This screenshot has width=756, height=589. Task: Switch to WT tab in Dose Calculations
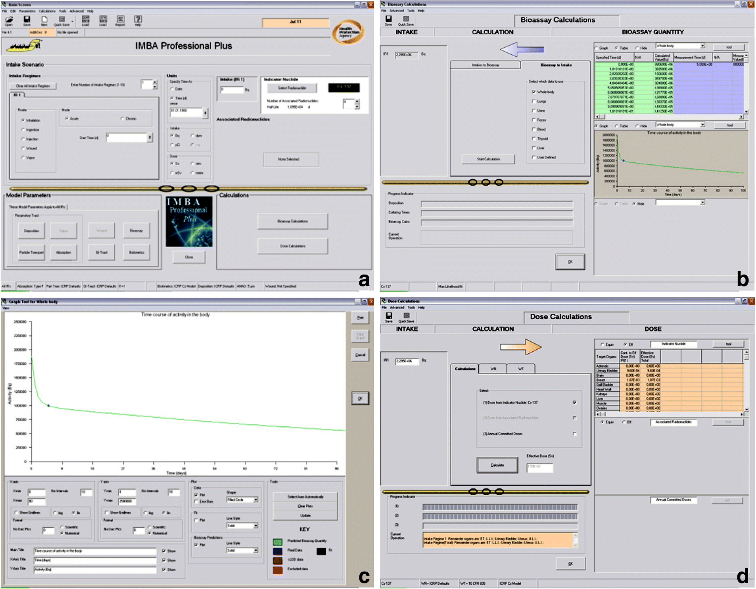pos(521,369)
